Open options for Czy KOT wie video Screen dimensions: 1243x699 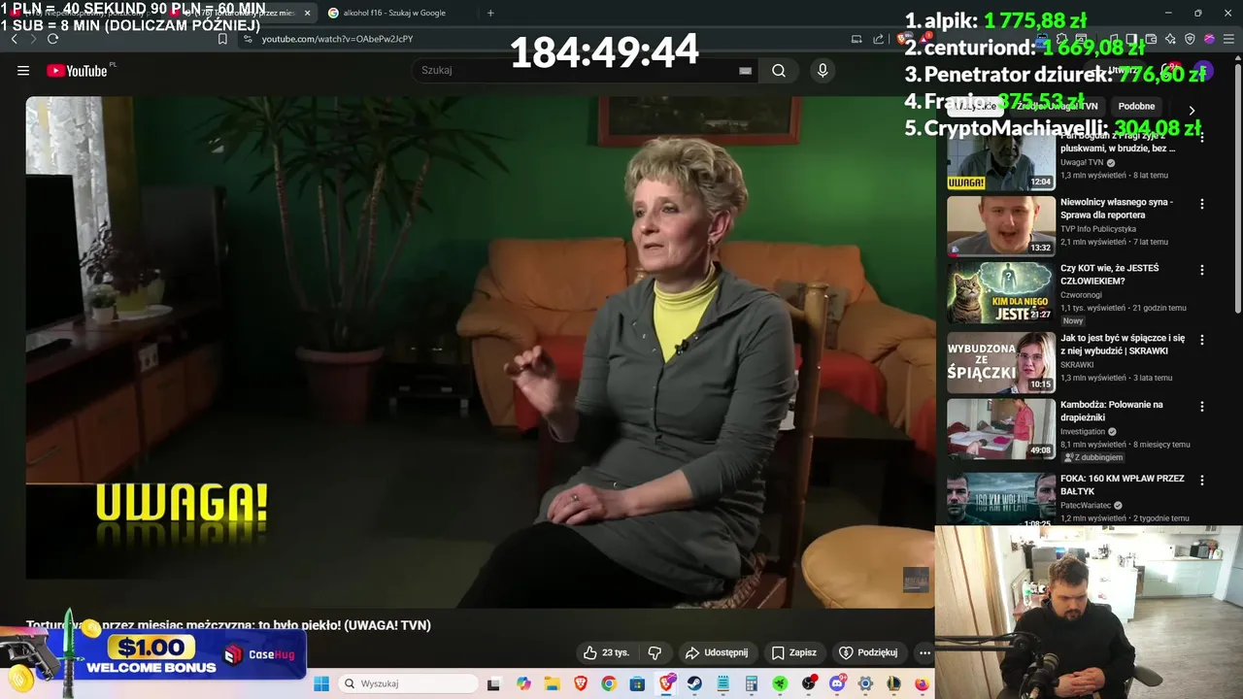(1202, 270)
